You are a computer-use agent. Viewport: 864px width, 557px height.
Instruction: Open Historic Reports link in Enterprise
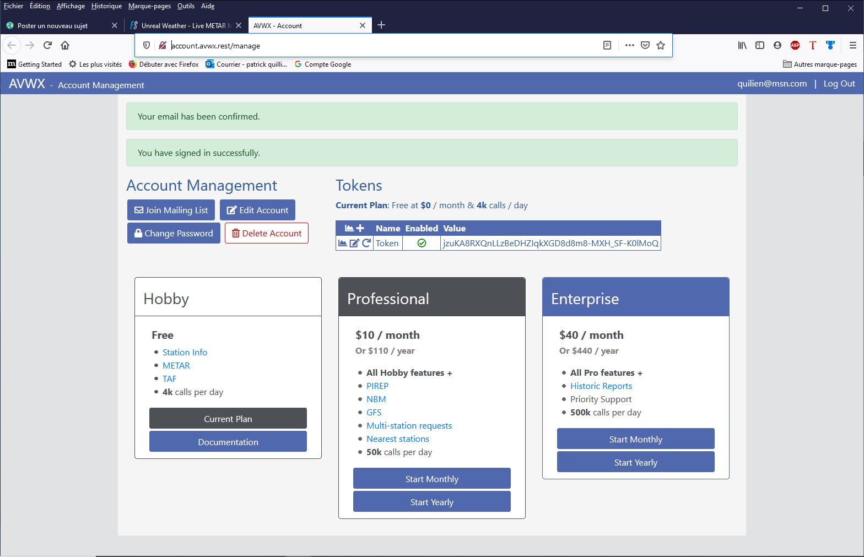point(601,386)
